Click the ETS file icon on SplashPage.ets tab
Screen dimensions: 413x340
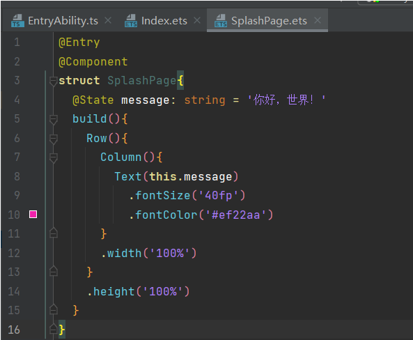(x=221, y=21)
